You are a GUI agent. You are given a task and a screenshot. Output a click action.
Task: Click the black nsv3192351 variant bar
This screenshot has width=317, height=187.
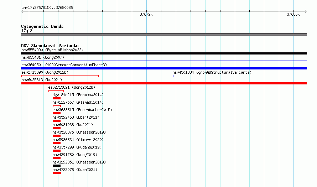pos(57,166)
